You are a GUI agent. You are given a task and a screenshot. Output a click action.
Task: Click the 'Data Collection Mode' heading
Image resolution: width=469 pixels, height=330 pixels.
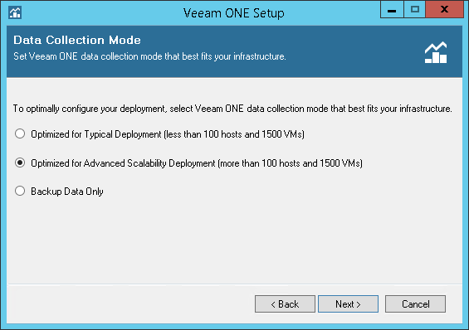pos(77,40)
